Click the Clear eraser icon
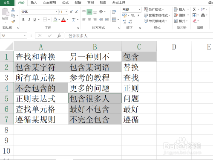Image resolution: width=213 pixels, height=160 pixels. [x=195, y=21]
